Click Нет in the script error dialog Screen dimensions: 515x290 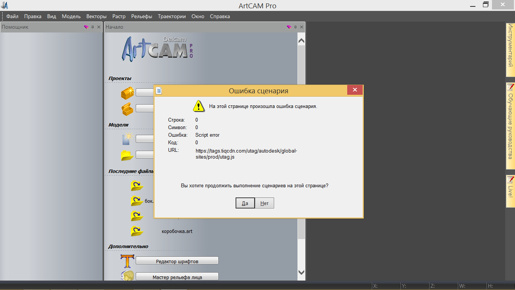(x=264, y=203)
